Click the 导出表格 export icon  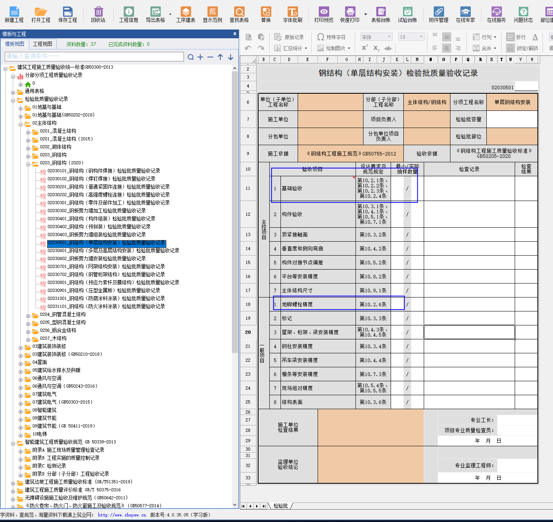tap(155, 14)
